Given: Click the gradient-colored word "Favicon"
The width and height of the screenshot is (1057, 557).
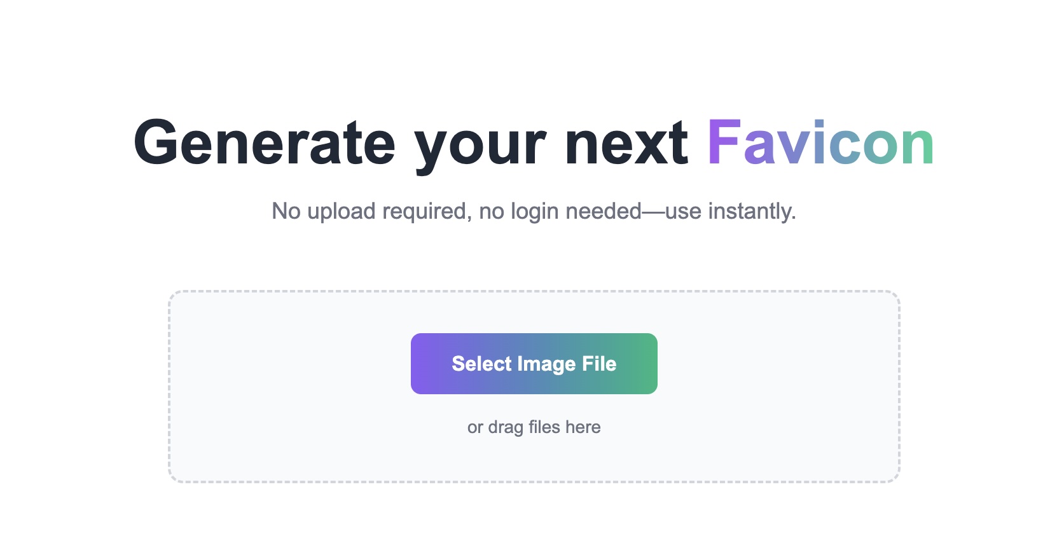Looking at the screenshot, I should coord(820,144).
